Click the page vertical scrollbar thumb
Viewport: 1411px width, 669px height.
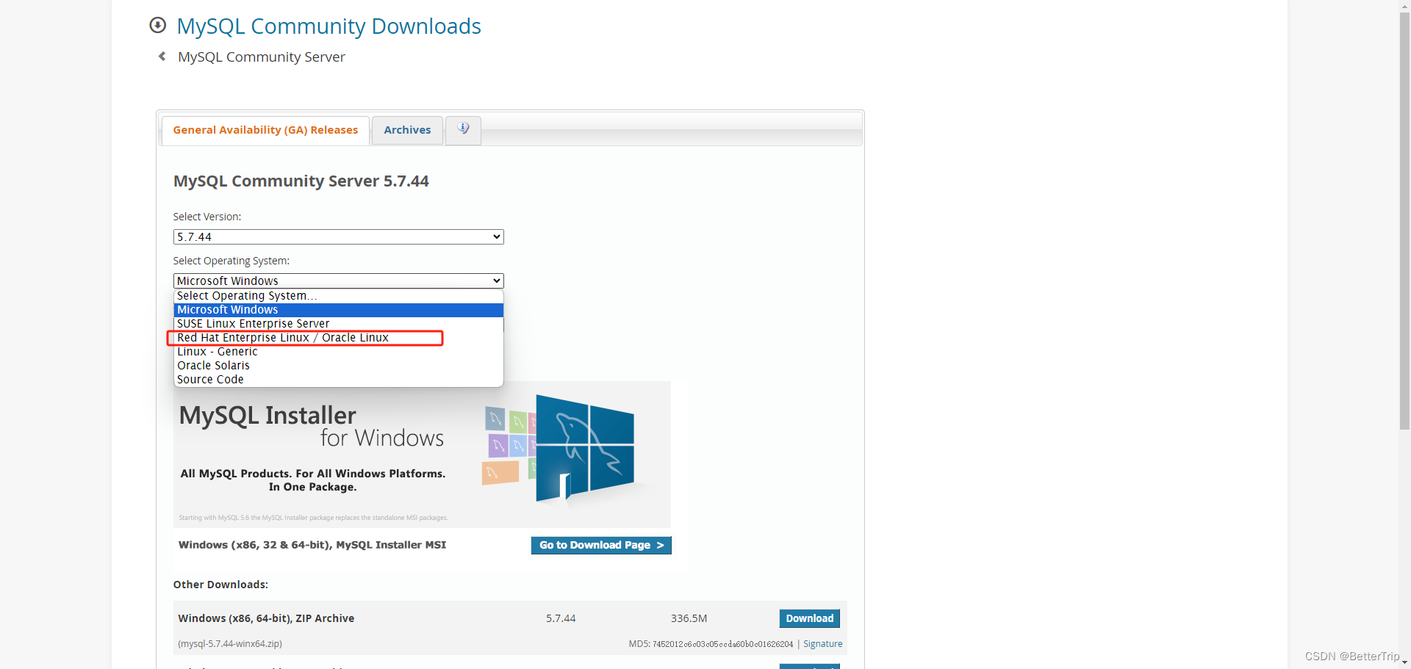[x=1404, y=220]
